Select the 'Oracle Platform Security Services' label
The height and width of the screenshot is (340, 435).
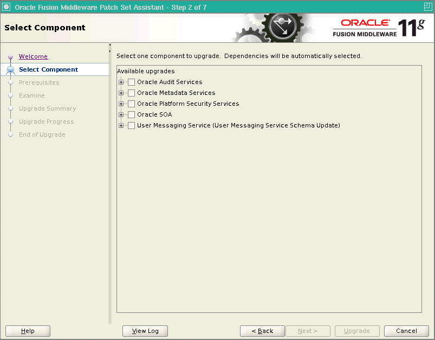[x=188, y=104]
